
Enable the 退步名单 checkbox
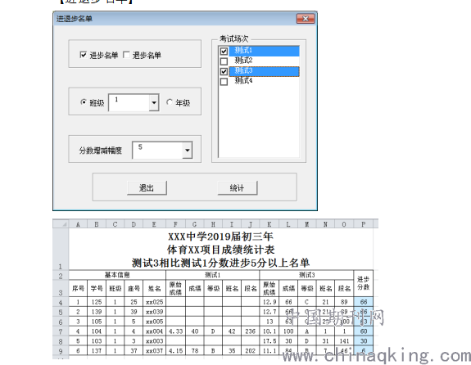(126, 55)
